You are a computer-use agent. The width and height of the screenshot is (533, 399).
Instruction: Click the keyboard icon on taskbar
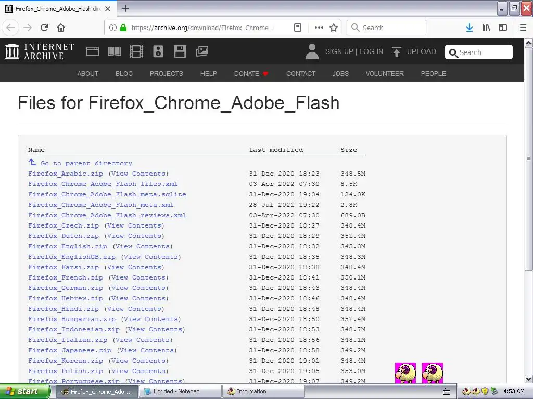[447, 392]
